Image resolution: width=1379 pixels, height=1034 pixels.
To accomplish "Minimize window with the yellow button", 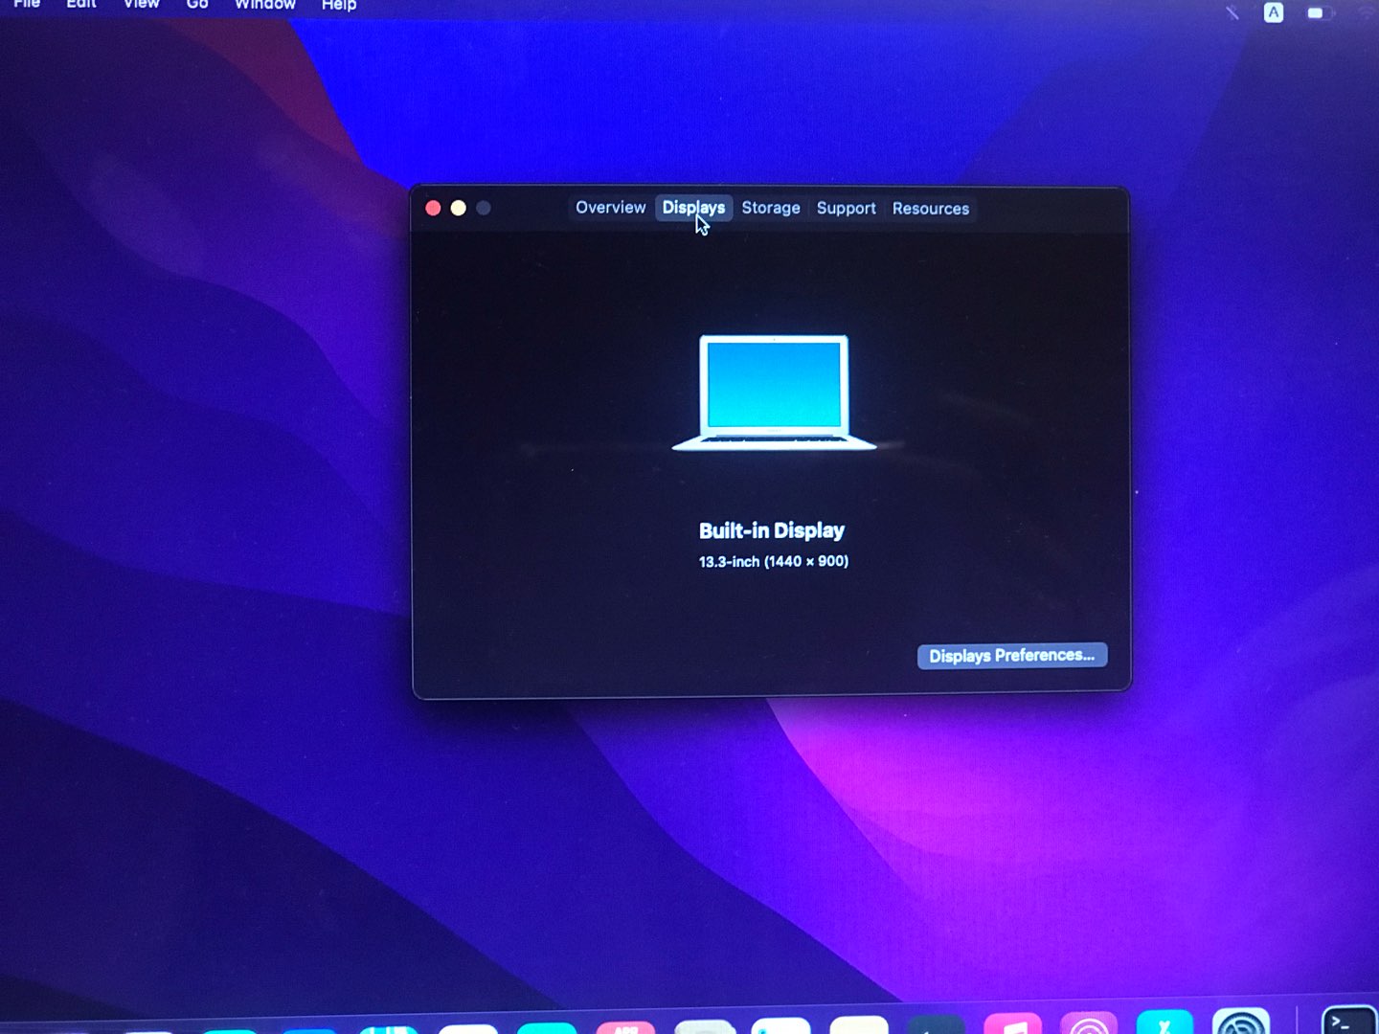I will point(459,208).
